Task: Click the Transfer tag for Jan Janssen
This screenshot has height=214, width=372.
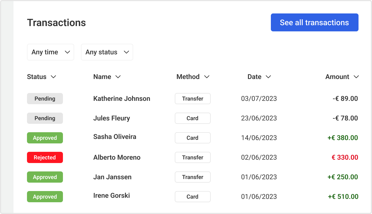Action: tap(193, 177)
